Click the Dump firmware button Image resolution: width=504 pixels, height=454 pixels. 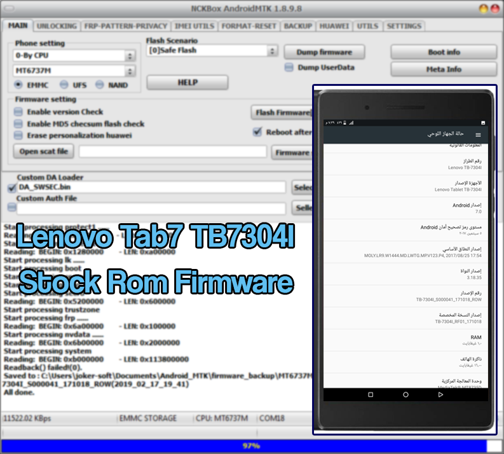(324, 52)
